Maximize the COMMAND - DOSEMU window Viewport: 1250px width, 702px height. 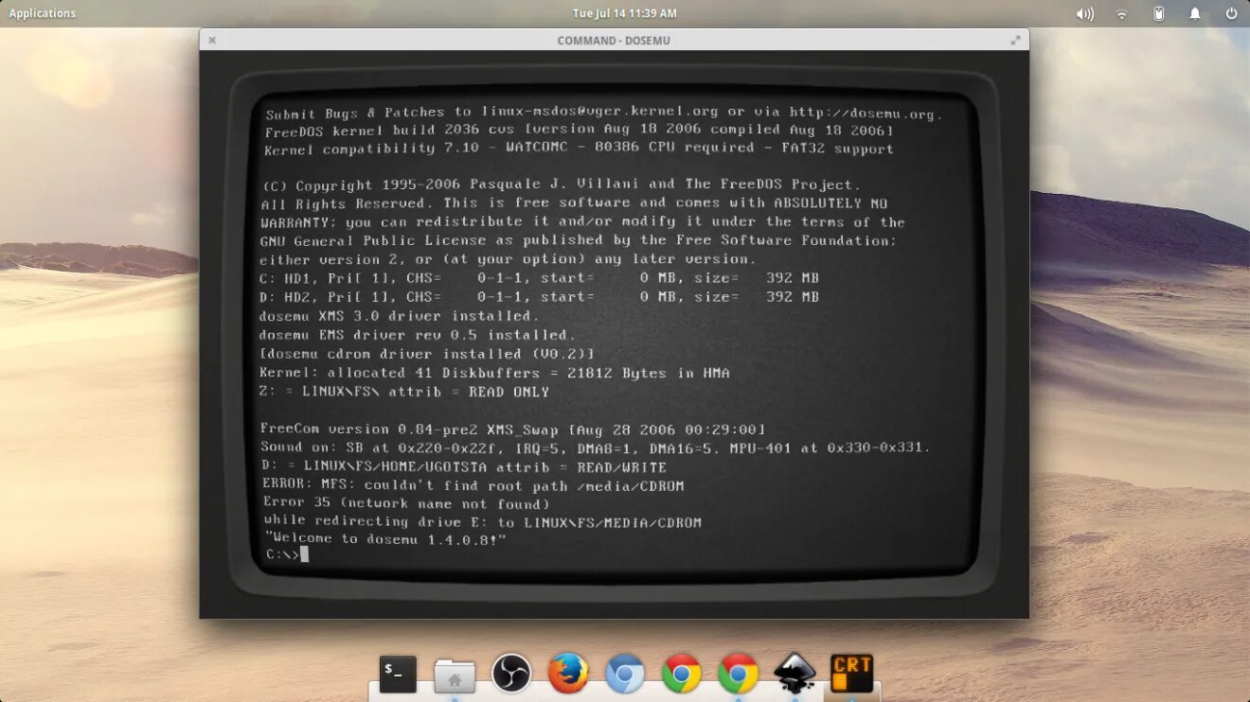point(1016,40)
